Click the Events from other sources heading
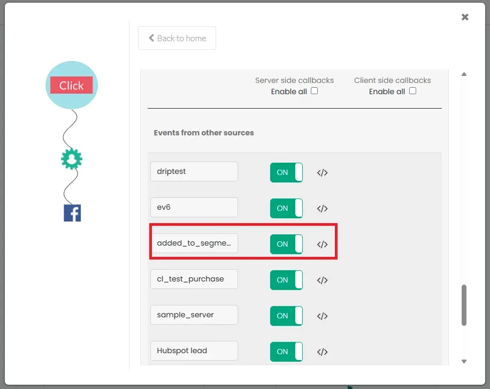490x389 pixels. [204, 133]
